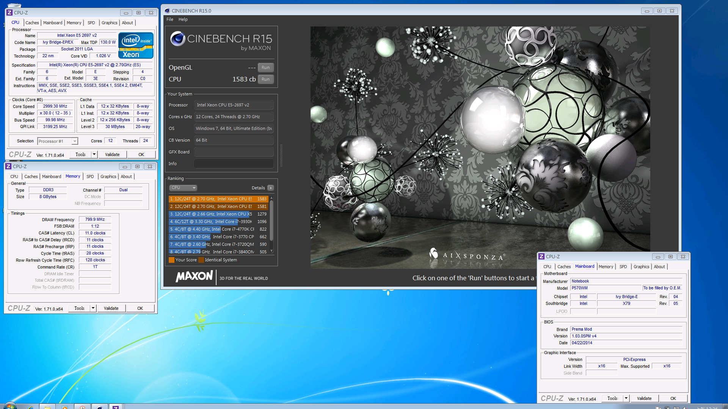
Task: Click Tools button in Memory CPU-Z window
Action: [79, 308]
